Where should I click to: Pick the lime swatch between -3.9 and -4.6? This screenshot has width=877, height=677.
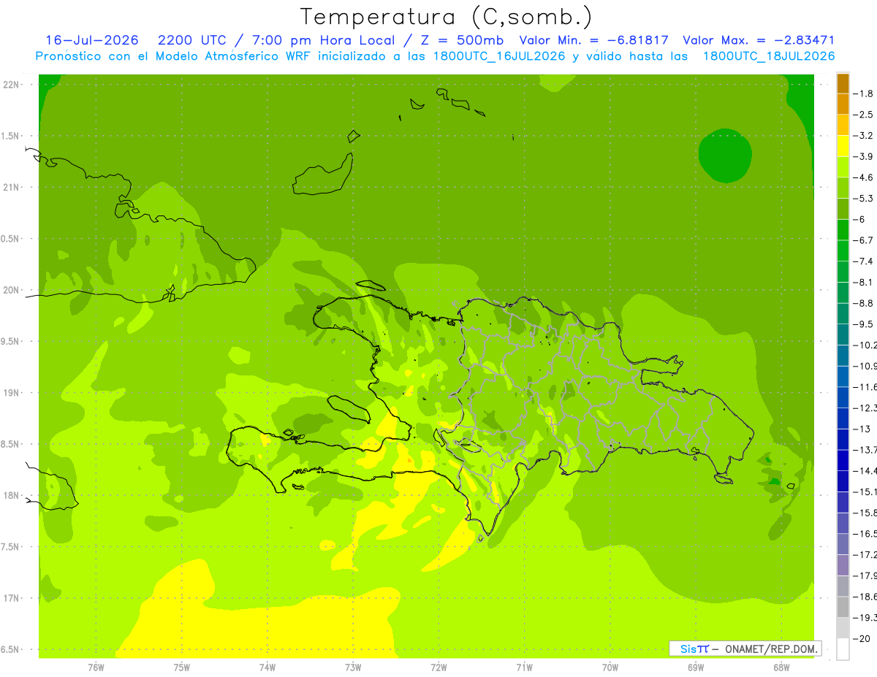tap(843, 167)
